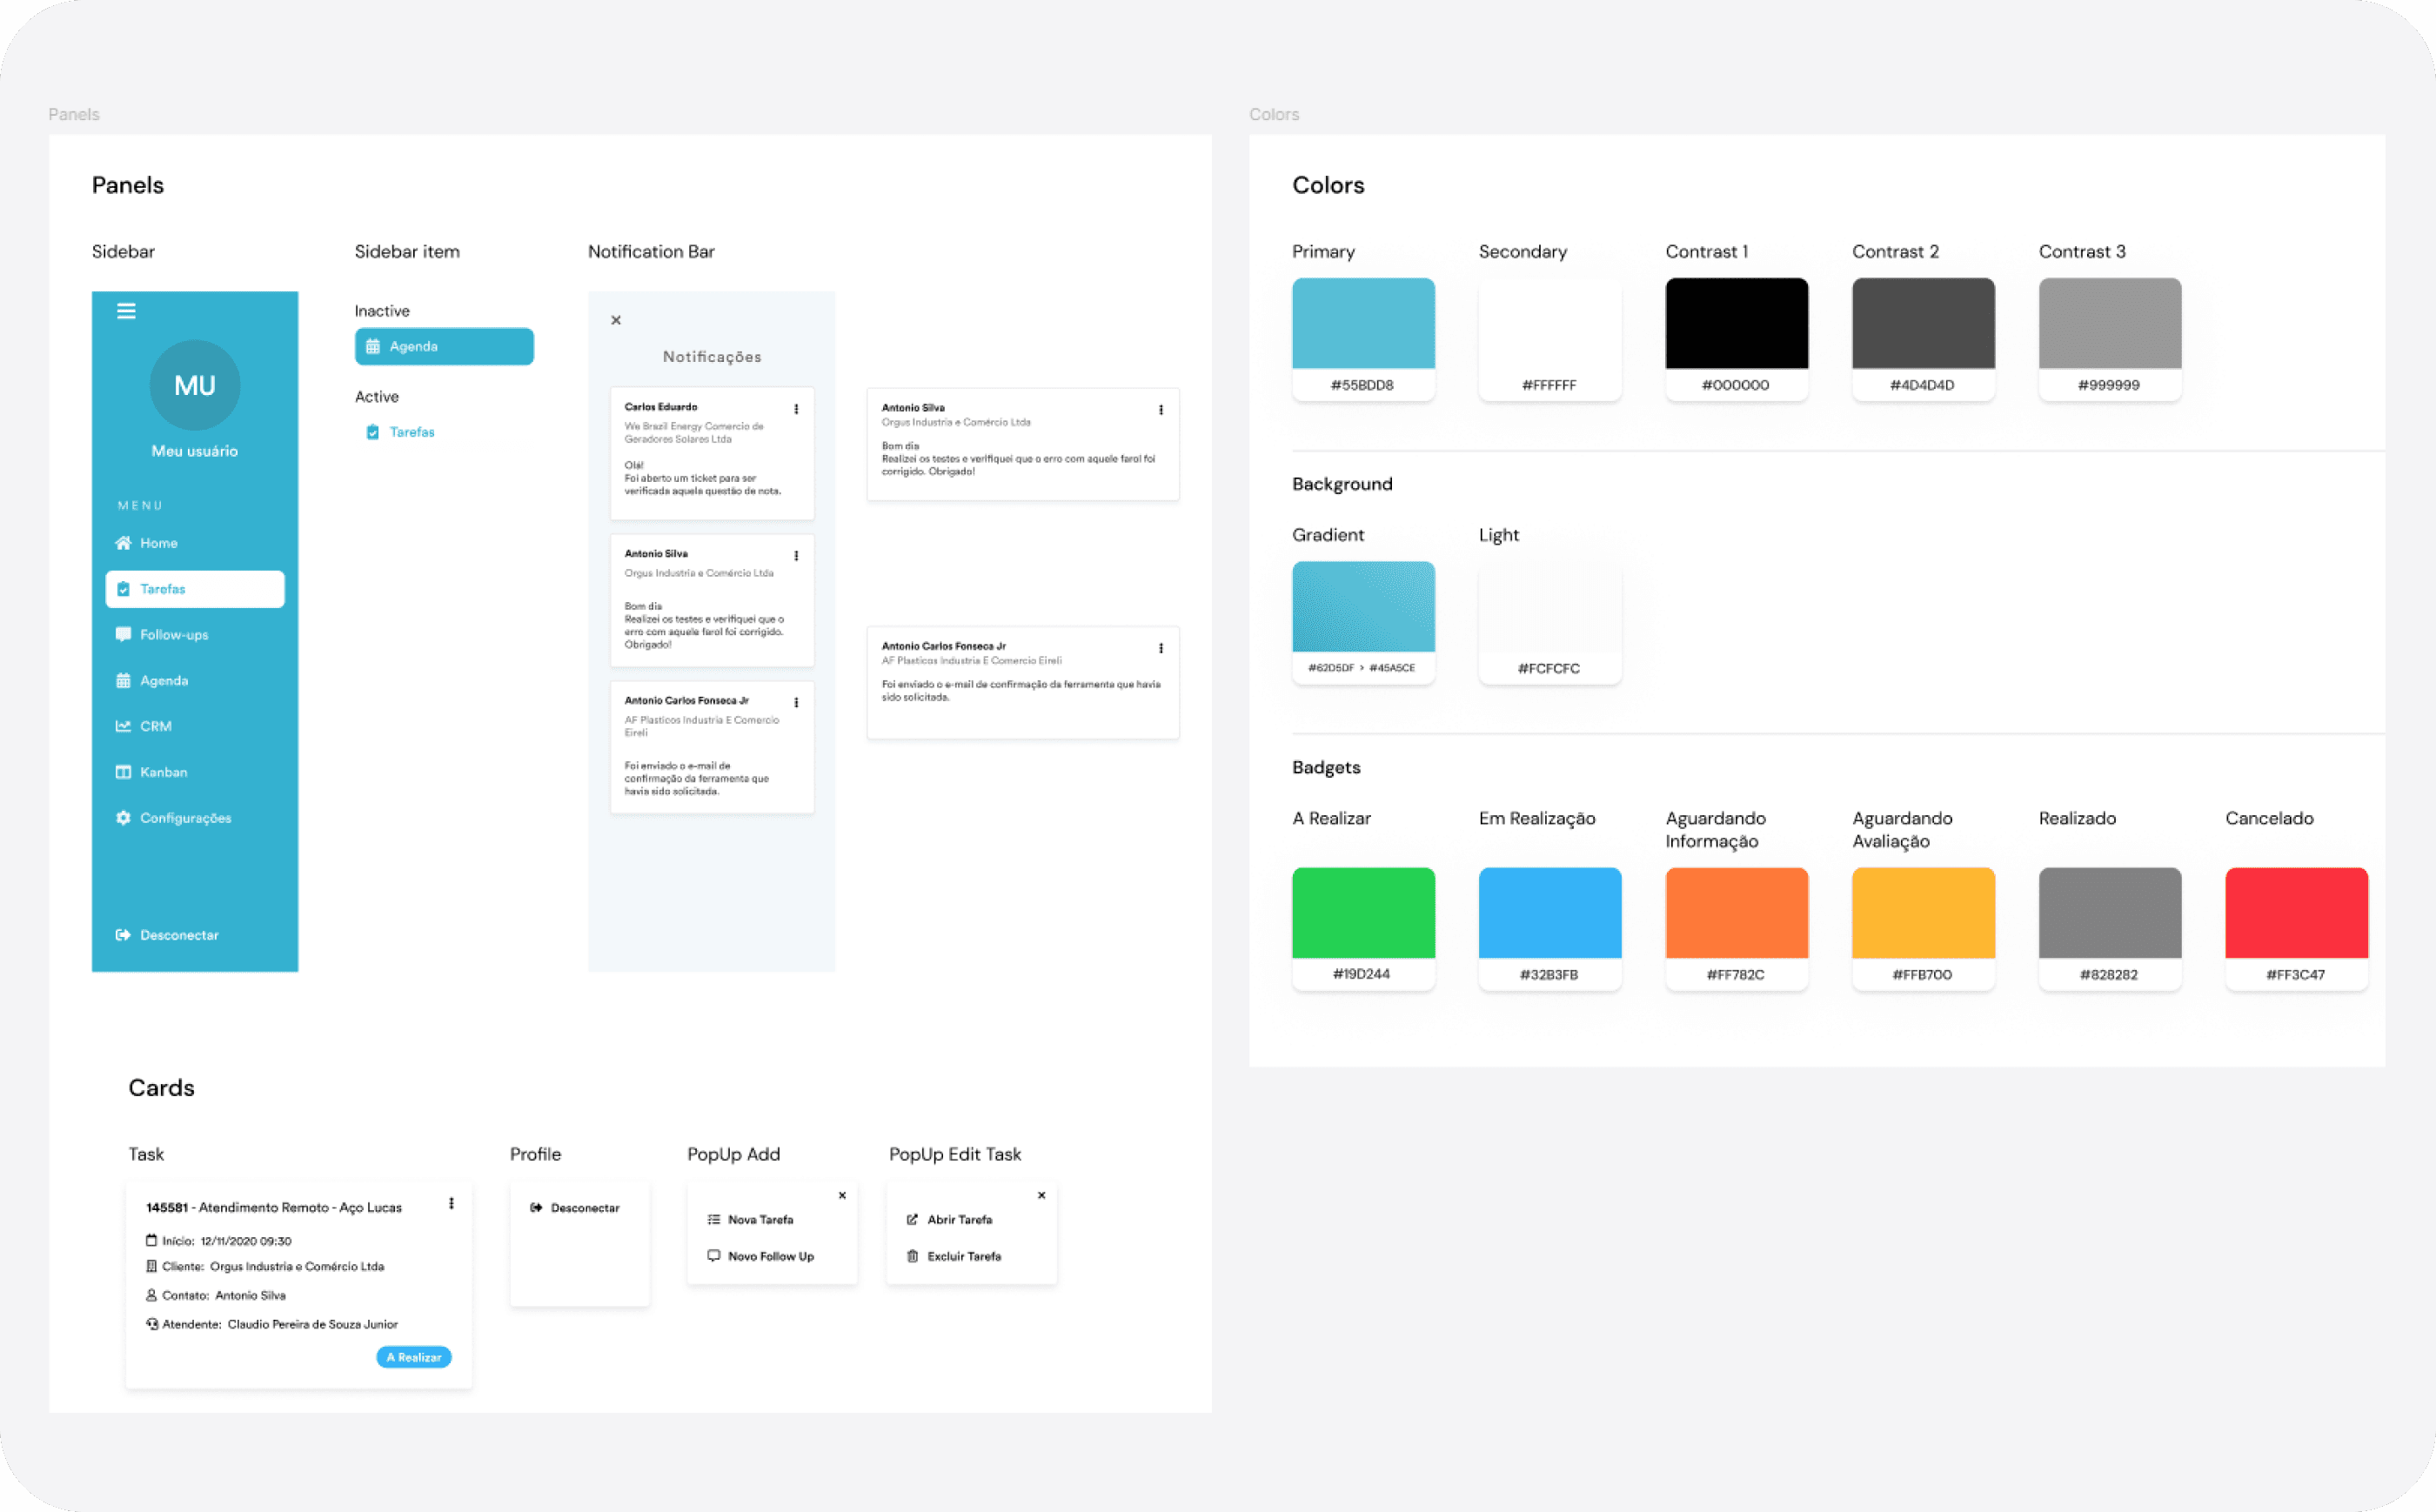Select Home in the sidebar menu
The image size is (2436, 1512).
[158, 543]
